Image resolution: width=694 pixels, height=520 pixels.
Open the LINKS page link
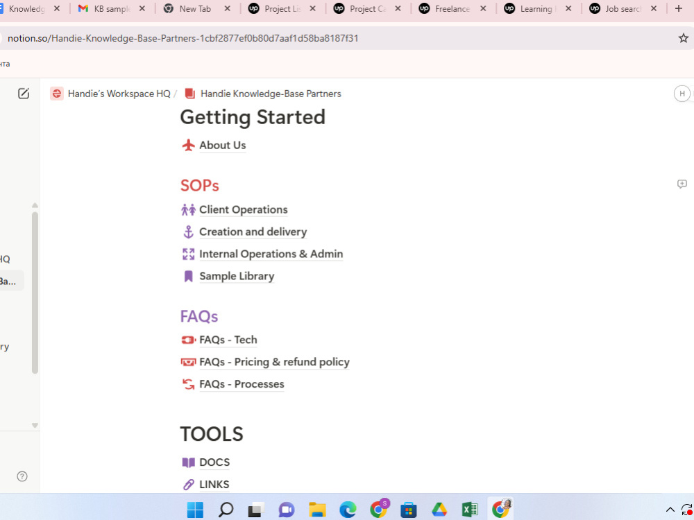pos(214,484)
